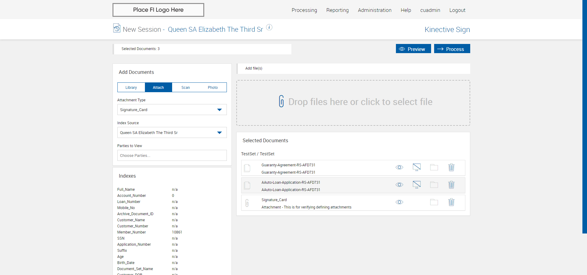Click the info icon beside session name
Screen dimensions: 587x275
[x=269, y=27]
